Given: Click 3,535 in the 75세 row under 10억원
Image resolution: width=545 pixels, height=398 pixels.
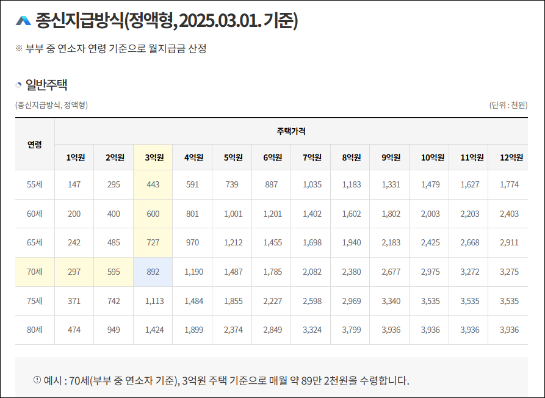Looking at the screenshot, I should 430,301.
